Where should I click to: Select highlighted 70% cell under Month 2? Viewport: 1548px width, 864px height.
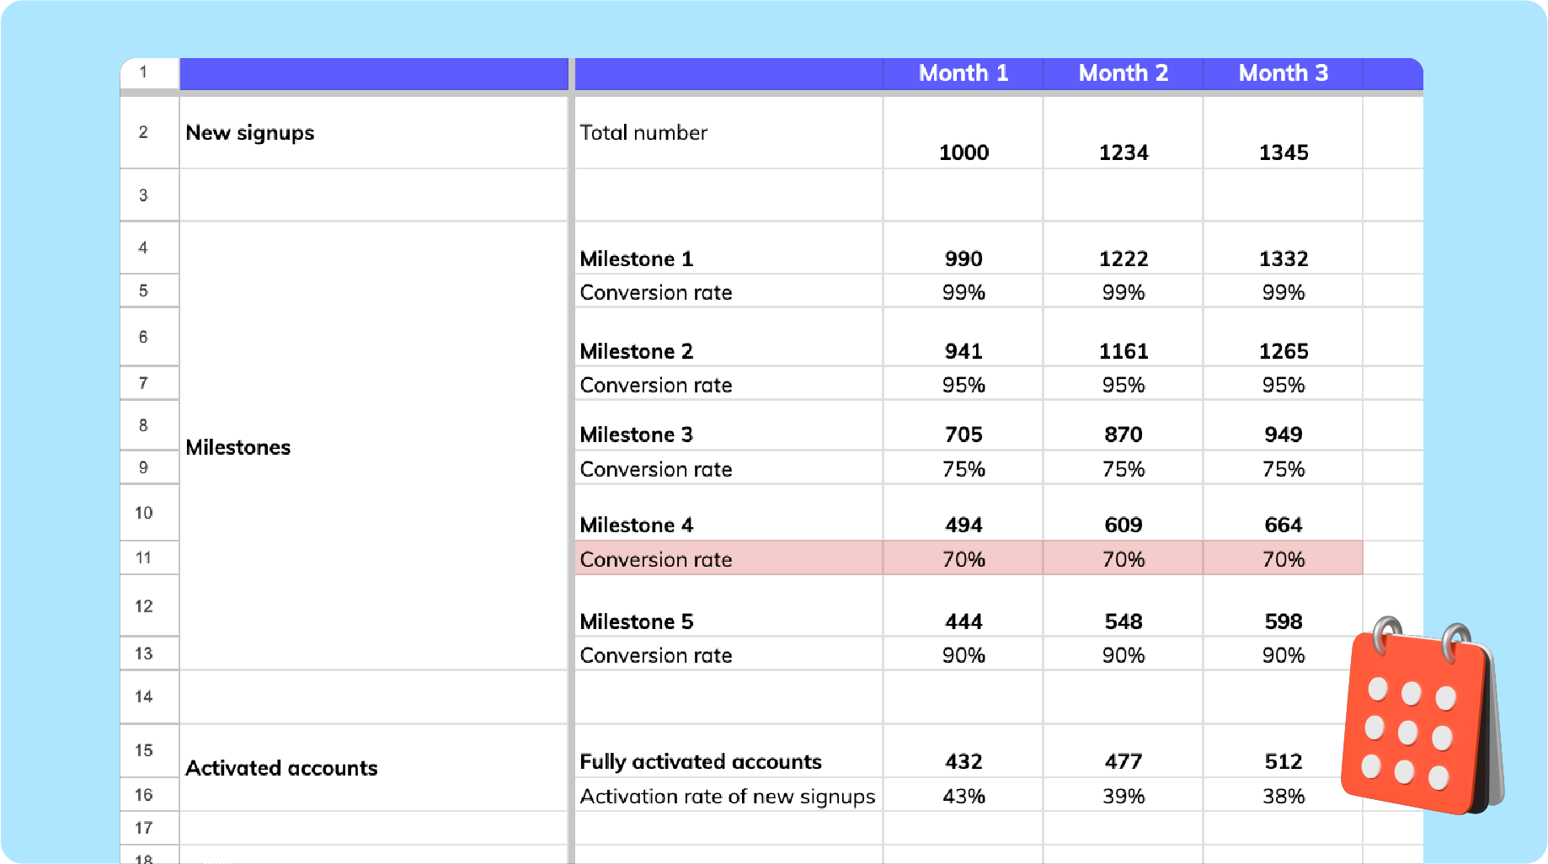tap(1123, 559)
